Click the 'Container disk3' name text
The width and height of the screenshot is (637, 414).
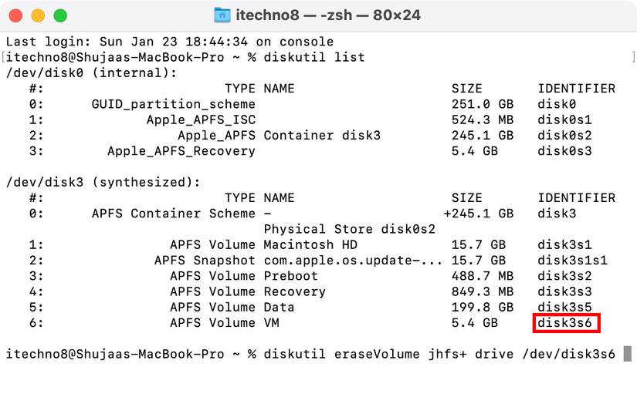(322, 136)
